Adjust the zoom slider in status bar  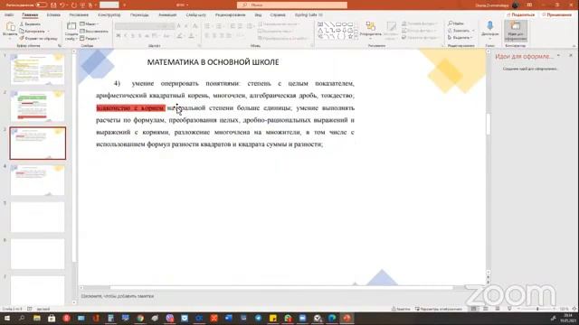point(536,309)
